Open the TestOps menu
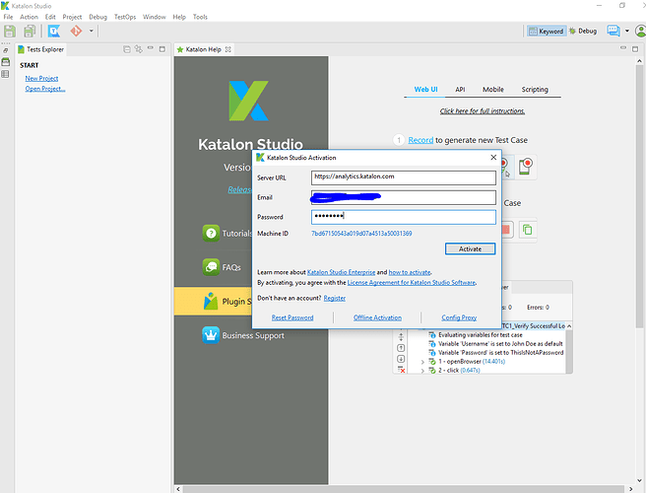 coord(125,17)
